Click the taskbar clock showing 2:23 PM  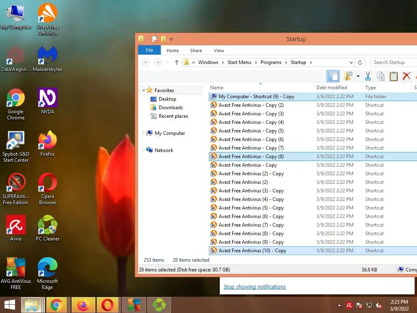[399, 305]
